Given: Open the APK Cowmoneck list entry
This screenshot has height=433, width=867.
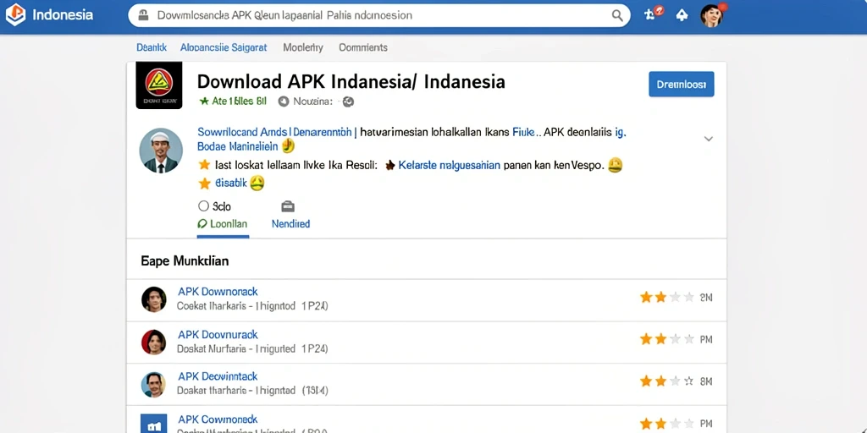Looking at the screenshot, I should point(218,419).
